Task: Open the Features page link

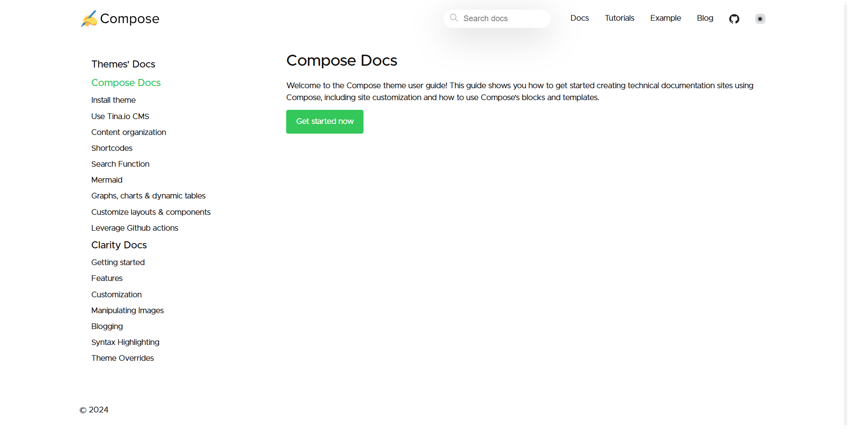Action: coord(107,278)
